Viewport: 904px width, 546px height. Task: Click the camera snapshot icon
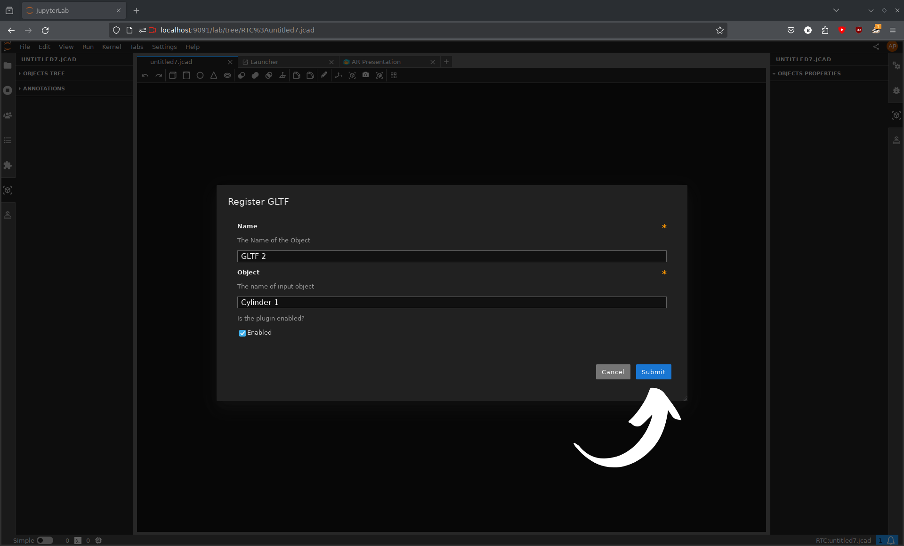pyautogui.click(x=366, y=75)
